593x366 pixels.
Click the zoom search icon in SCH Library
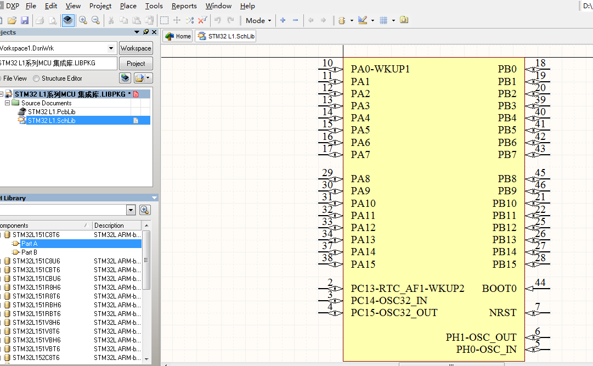click(x=145, y=210)
